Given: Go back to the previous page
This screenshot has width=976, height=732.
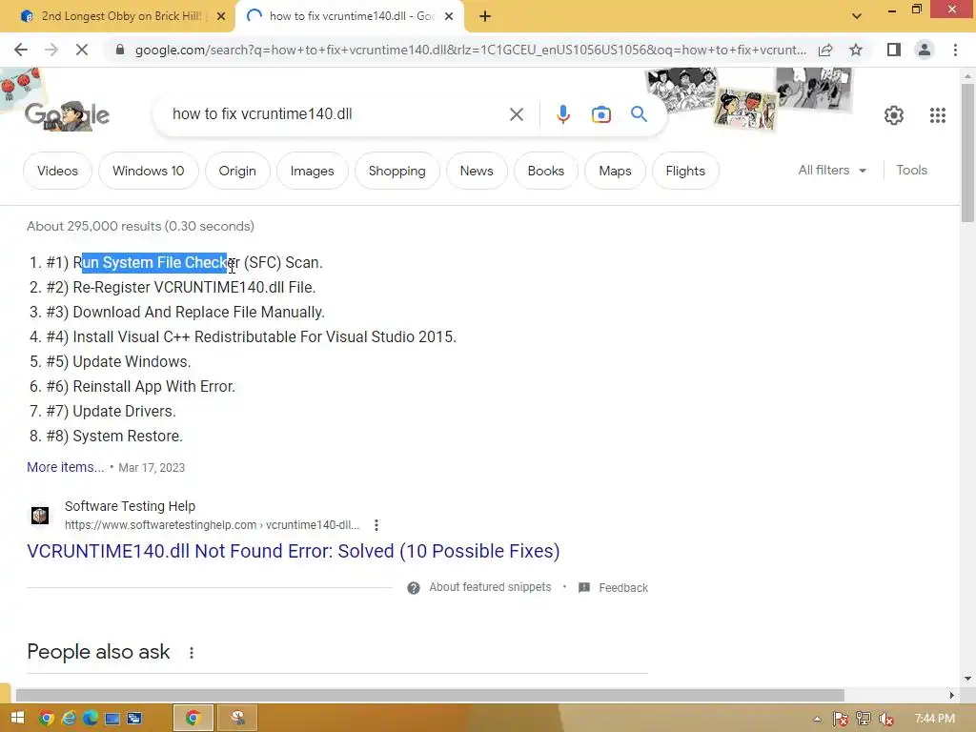Looking at the screenshot, I should pyautogui.click(x=21, y=50).
